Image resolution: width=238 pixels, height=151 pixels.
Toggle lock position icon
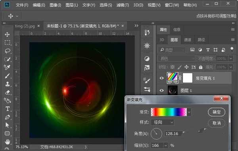186,67
